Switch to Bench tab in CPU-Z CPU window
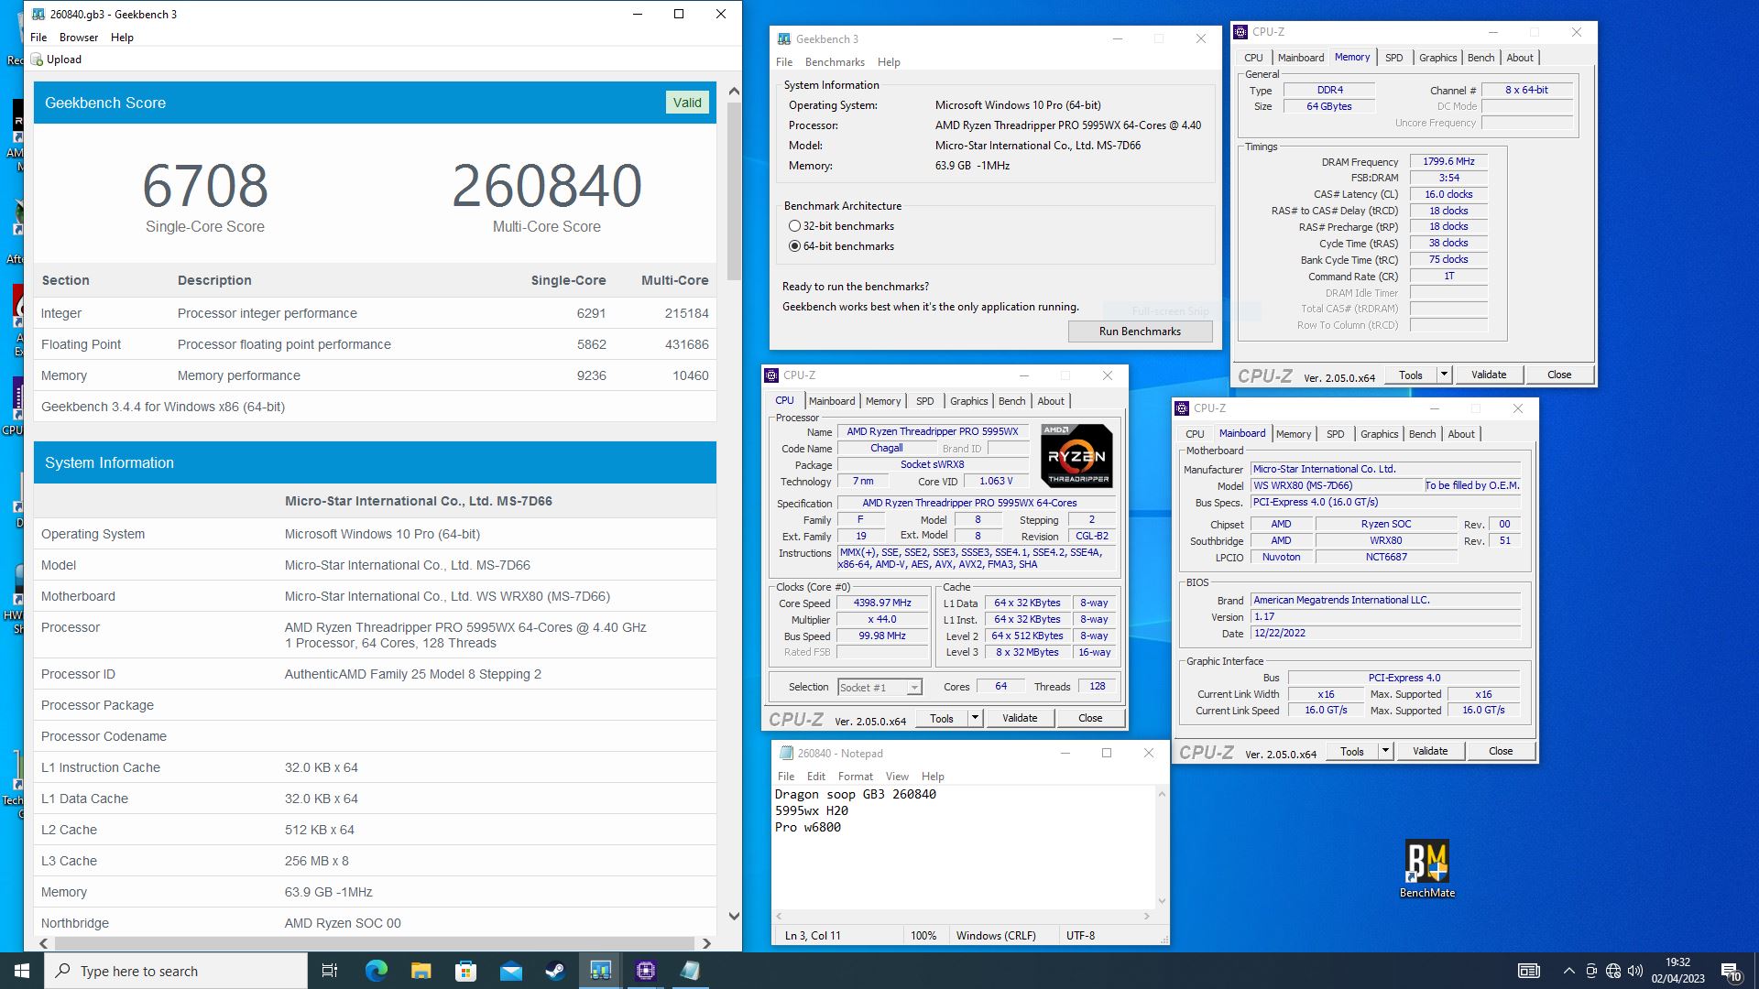The height and width of the screenshot is (989, 1759). click(1011, 401)
